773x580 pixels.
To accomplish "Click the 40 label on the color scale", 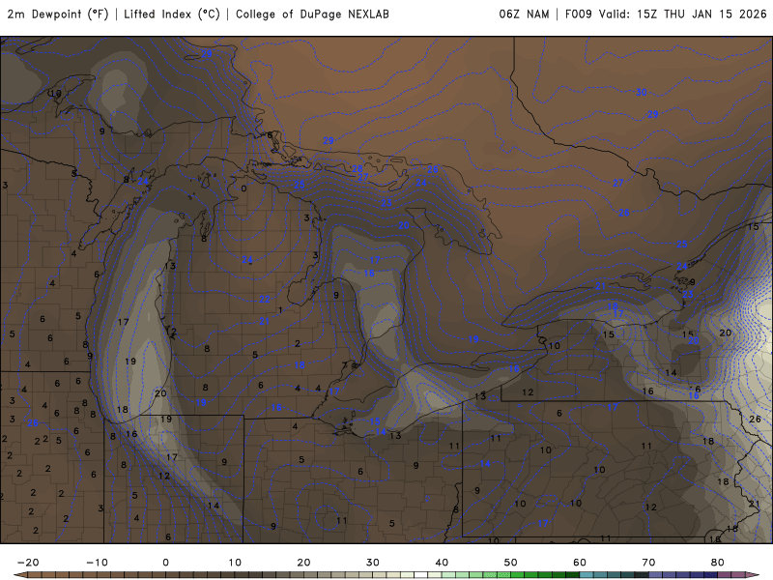I will click(442, 563).
